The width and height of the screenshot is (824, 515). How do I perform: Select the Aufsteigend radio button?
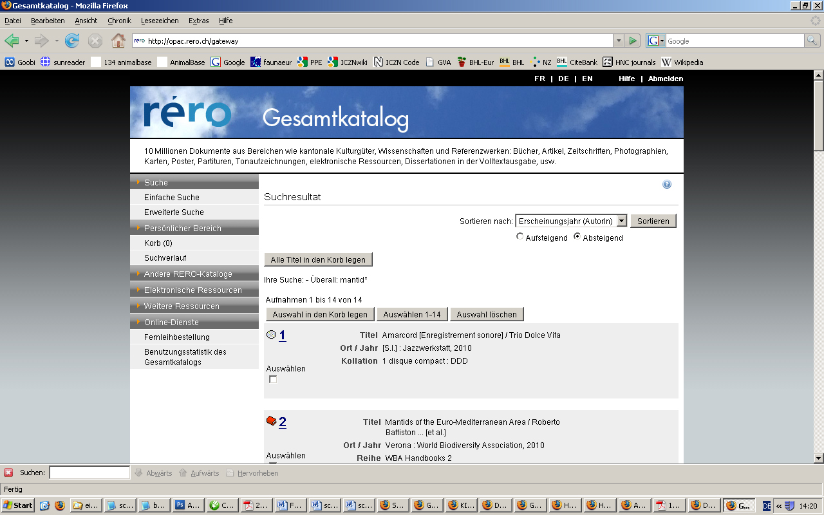(x=520, y=237)
